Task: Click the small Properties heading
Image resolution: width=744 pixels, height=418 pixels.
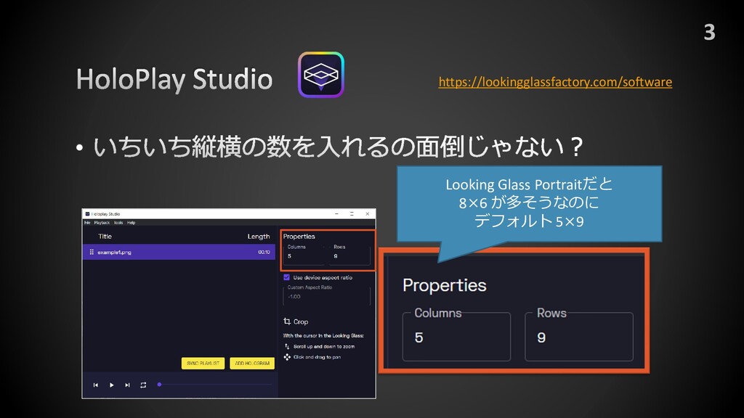Action: (299, 236)
